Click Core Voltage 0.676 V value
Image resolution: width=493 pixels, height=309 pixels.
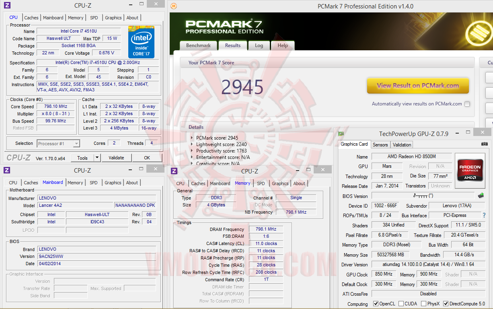[107, 53]
